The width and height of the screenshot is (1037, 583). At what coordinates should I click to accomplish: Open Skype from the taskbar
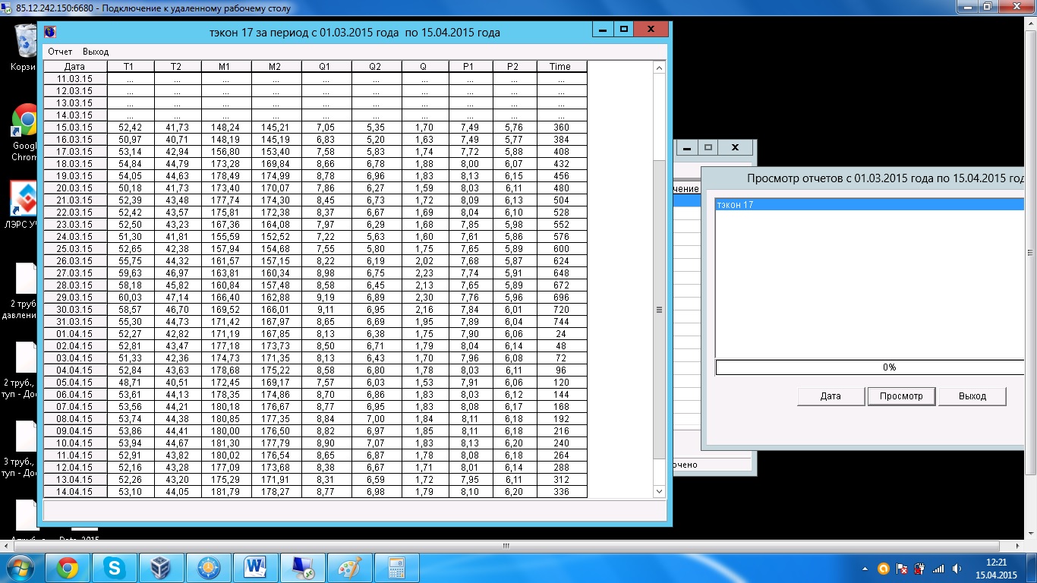[x=115, y=568]
